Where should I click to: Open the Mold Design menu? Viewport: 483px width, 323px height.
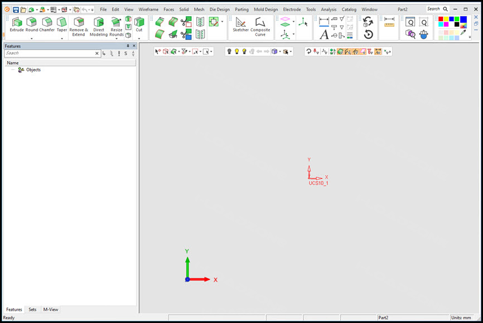(266, 9)
